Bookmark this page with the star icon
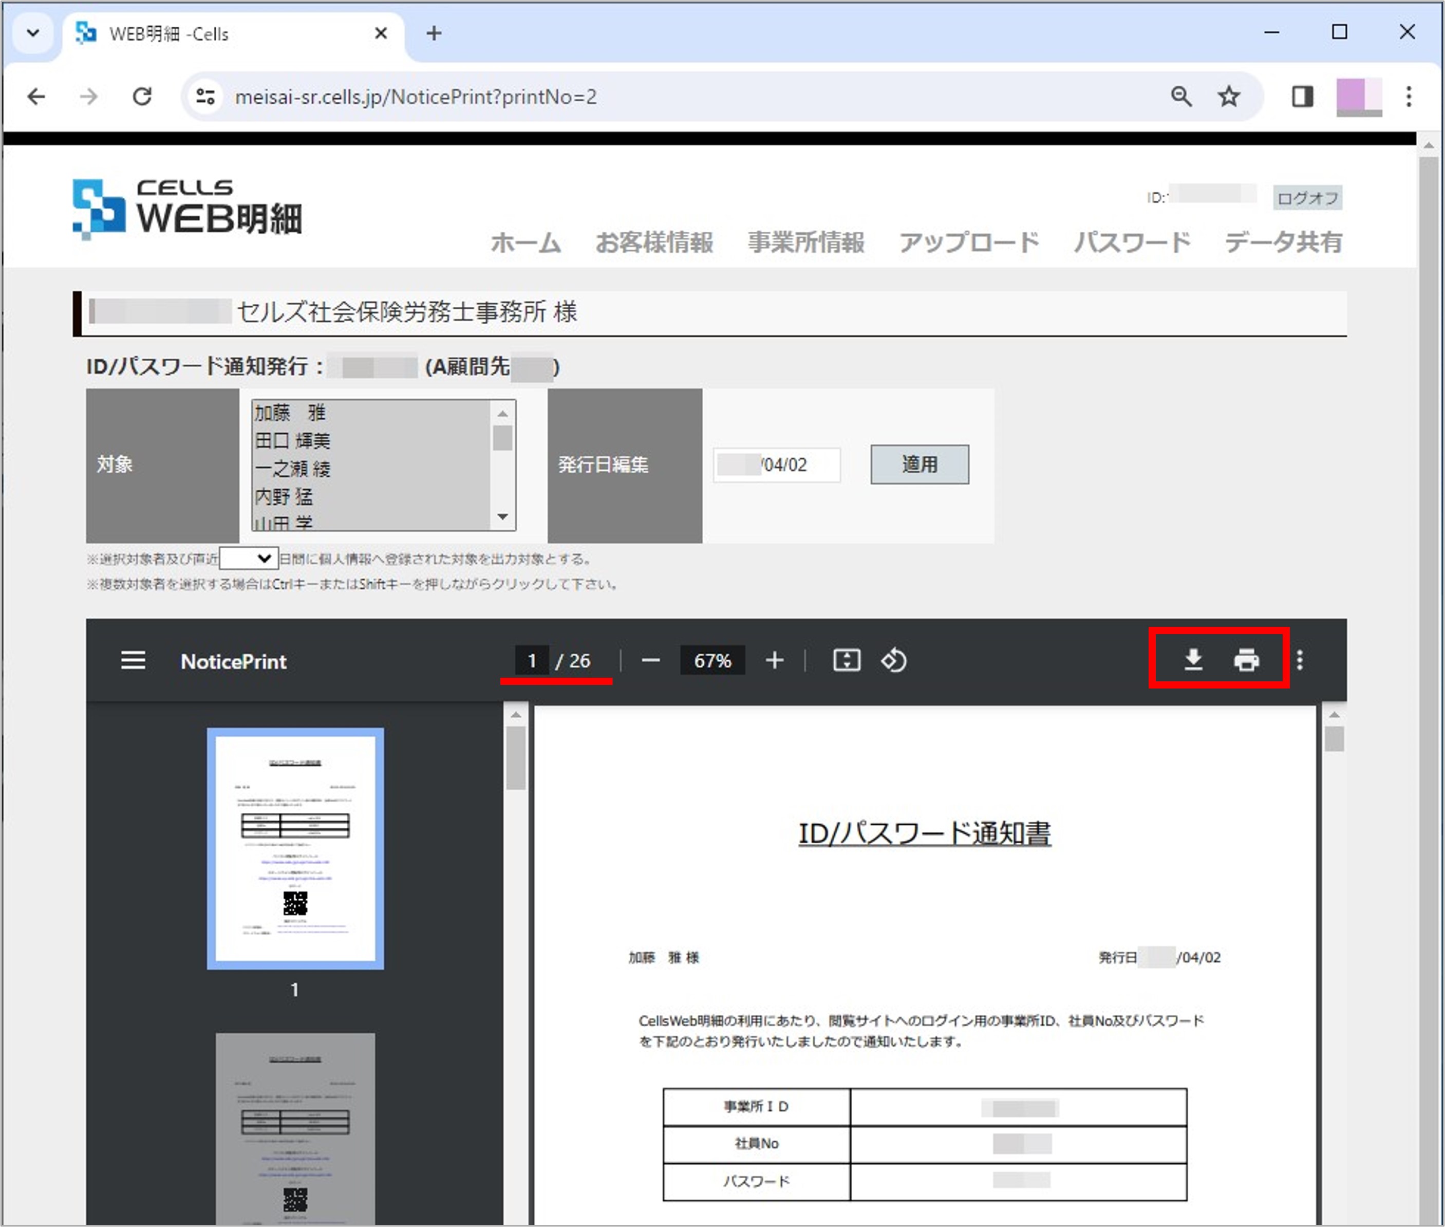Viewport: 1445px width, 1227px height. [x=1228, y=97]
